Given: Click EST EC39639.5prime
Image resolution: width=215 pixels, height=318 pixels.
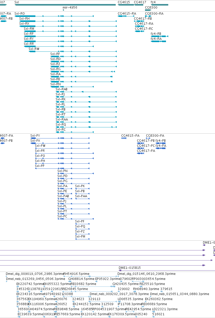Looking at the screenshot, I should coord(31,314).
